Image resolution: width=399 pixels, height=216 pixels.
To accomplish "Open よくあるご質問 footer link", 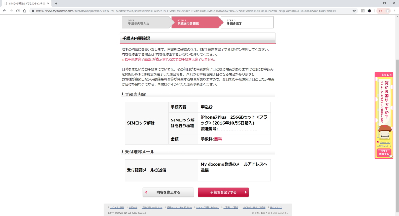I will pyautogui.click(x=117, y=208).
